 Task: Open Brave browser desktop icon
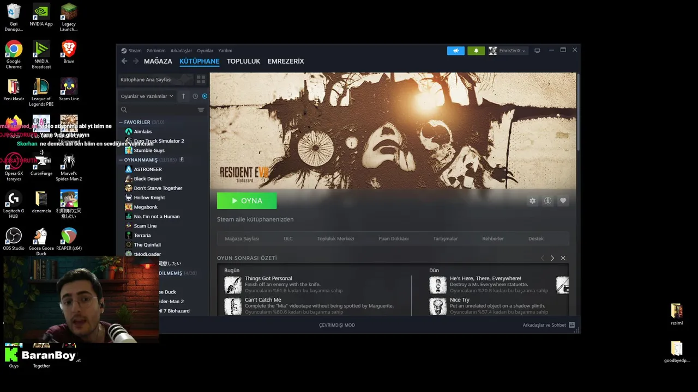69,52
